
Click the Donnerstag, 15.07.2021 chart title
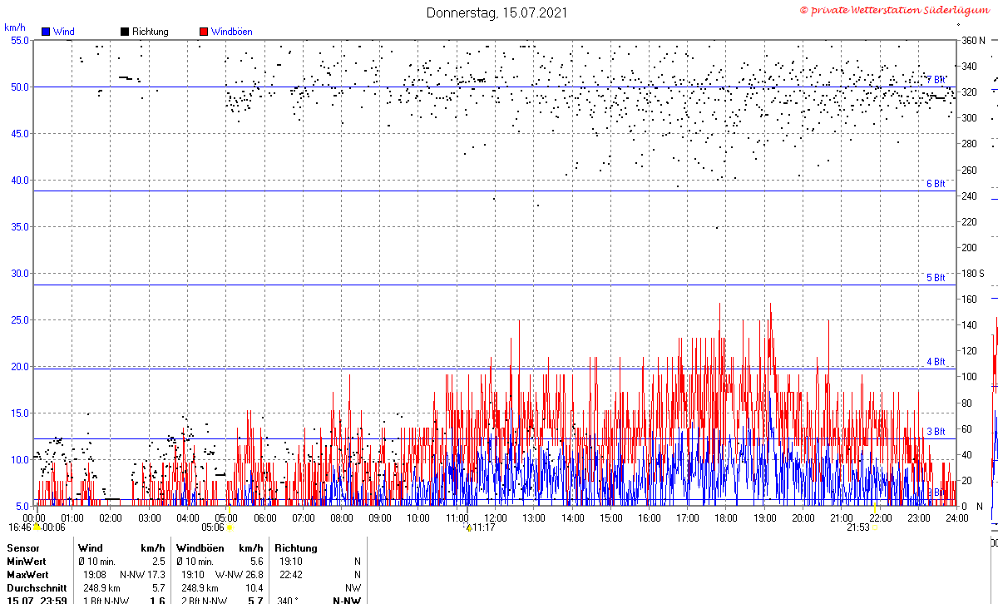[x=497, y=12]
